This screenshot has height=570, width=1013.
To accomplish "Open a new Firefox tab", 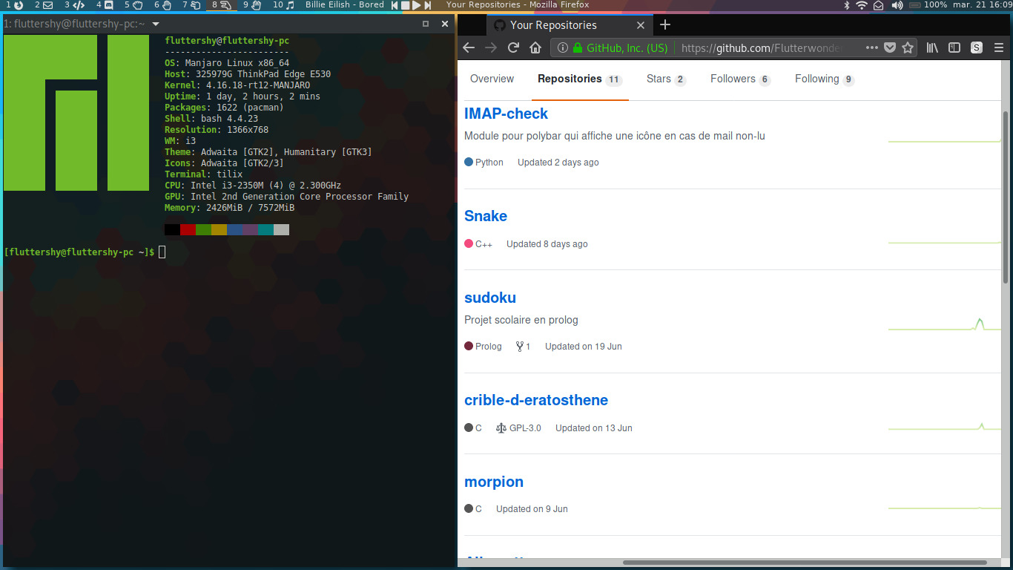I will tap(665, 24).
